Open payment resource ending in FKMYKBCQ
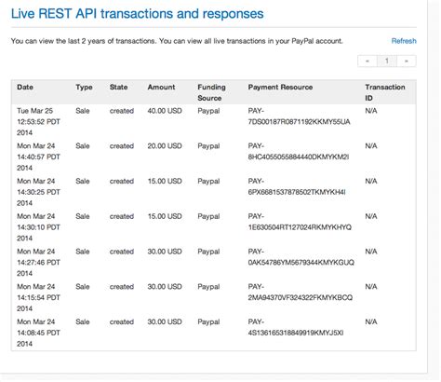This screenshot has height=382, width=441. tap(301, 293)
